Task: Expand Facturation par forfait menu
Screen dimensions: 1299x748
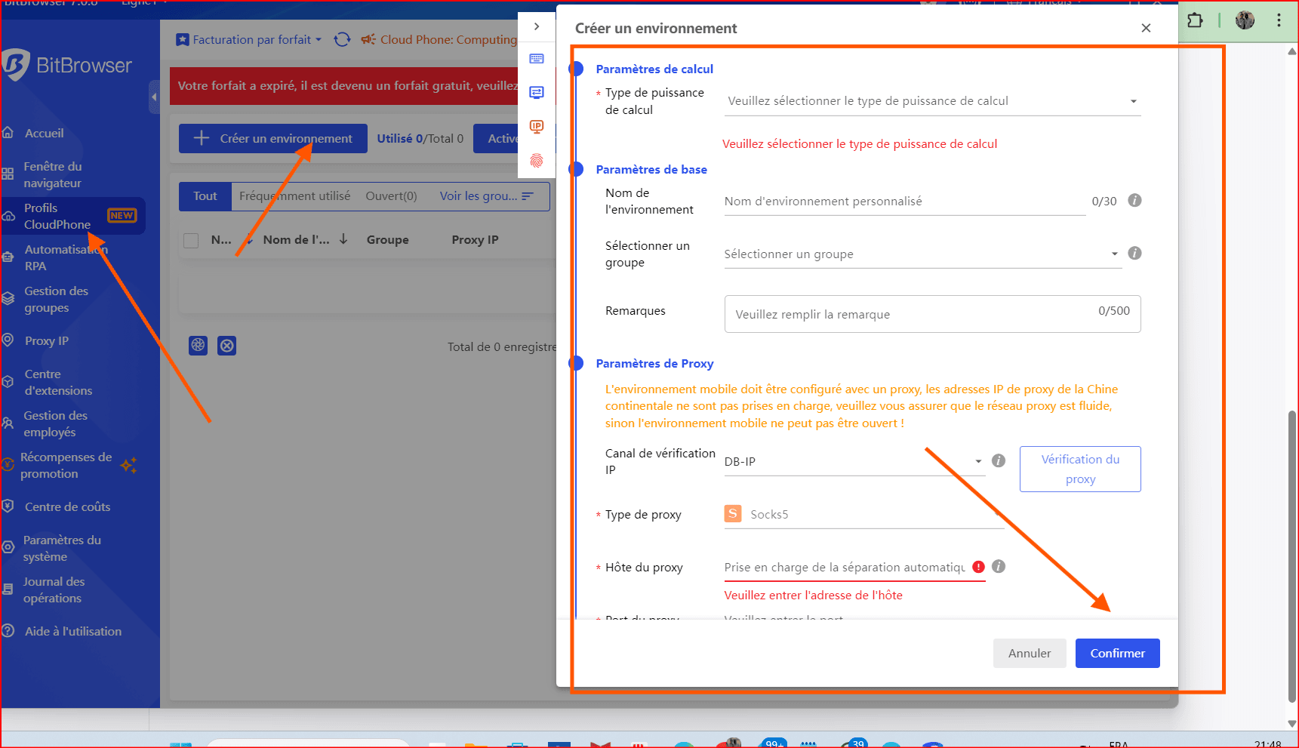Action: 249,39
